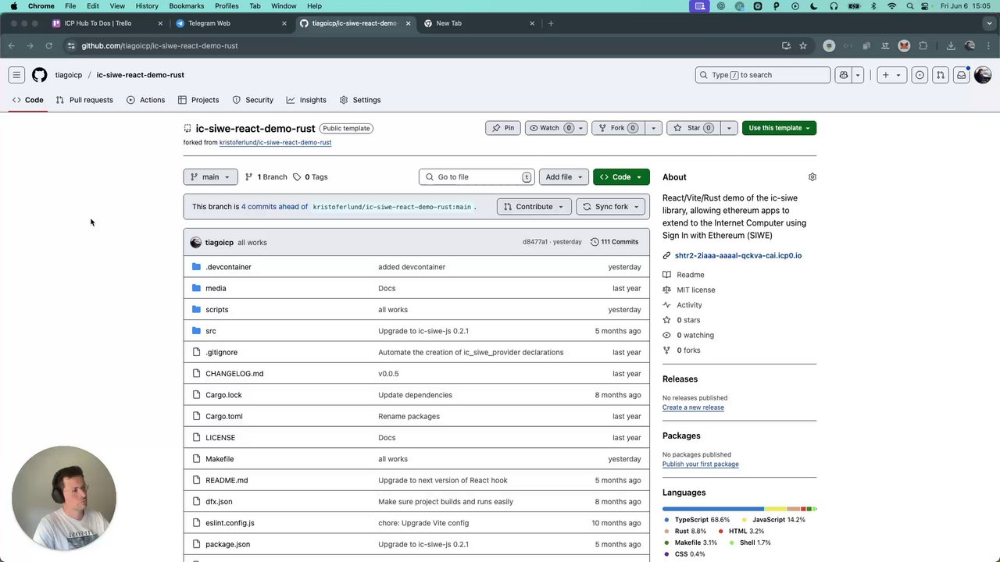This screenshot has width=1000, height=562.
Task: Open the Sync fork dropdown
Action: 612,207
